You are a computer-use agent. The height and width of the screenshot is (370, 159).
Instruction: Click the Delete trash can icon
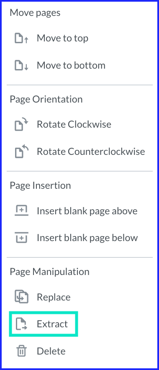coord(21,351)
